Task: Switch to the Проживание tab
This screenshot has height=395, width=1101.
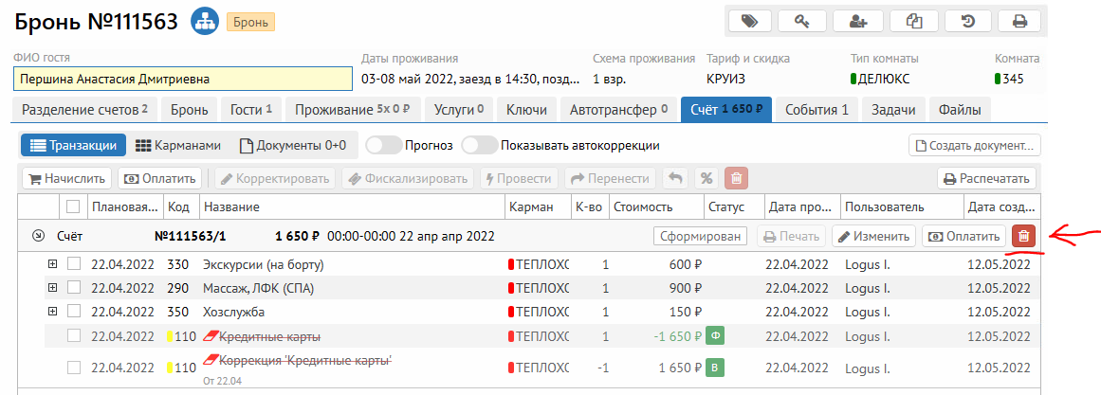Action: pos(352,110)
